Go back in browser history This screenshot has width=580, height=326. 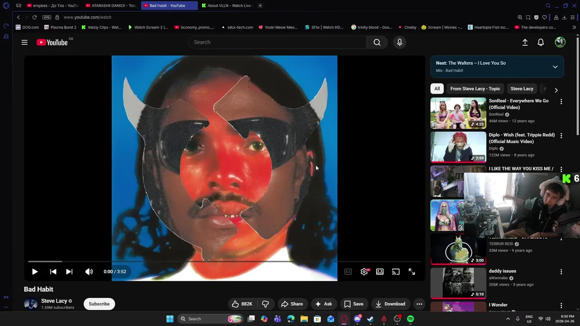click(19, 17)
